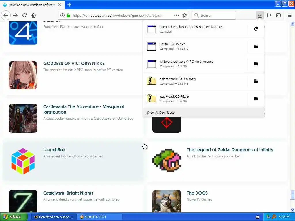
Task: Show site information icon in address bar
Action: [62, 16]
